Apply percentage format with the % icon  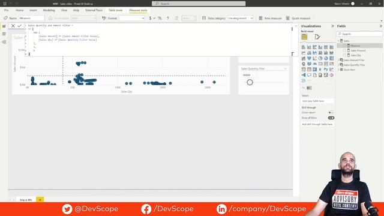click(160, 18)
